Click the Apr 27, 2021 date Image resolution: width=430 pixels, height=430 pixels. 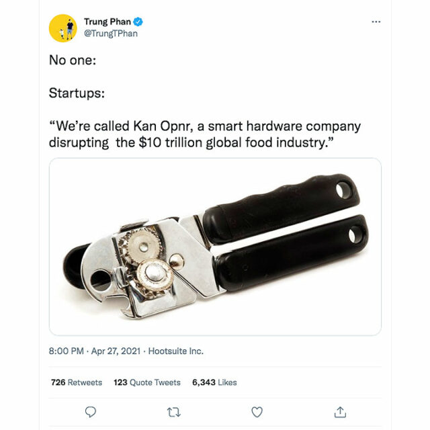(x=116, y=351)
